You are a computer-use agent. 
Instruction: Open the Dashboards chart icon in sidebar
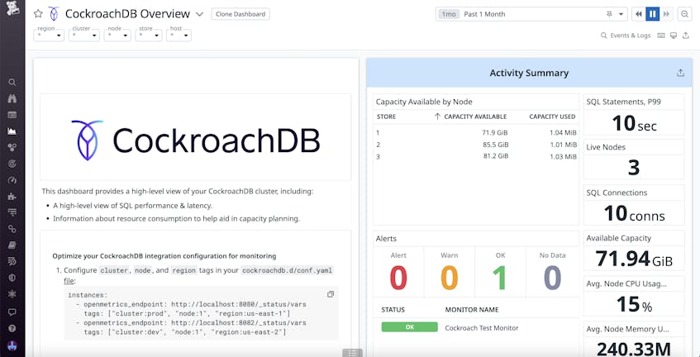click(12, 131)
